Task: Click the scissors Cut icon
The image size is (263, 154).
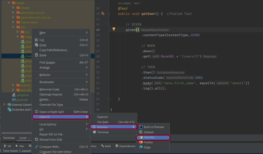Action: pyautogui.click(x=36, y=40)
